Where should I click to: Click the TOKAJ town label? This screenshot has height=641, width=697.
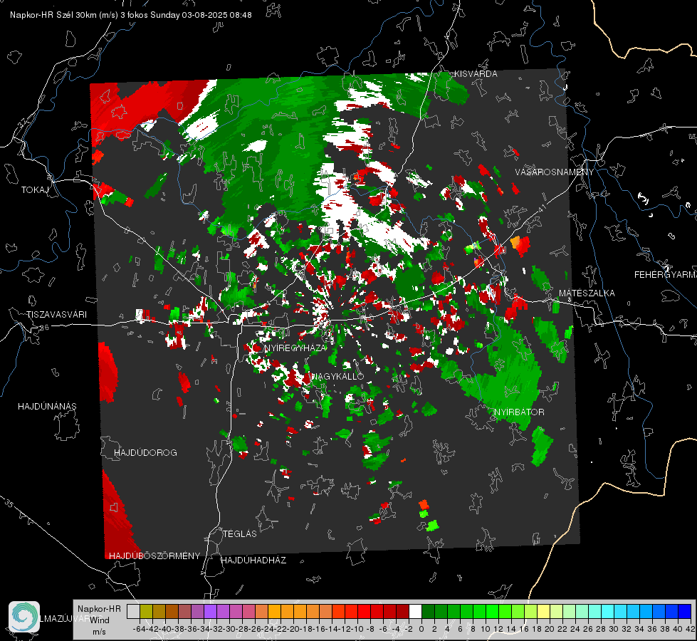point(35,190)
